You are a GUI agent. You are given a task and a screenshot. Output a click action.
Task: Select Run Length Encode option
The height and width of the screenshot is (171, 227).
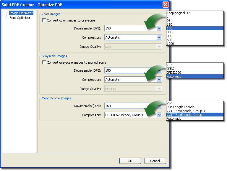[x=195, y=107]
